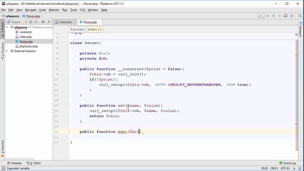Viewport: 304px width, 171px height.
Task: Change the CRLF line separator
Action: coord(274,168)
